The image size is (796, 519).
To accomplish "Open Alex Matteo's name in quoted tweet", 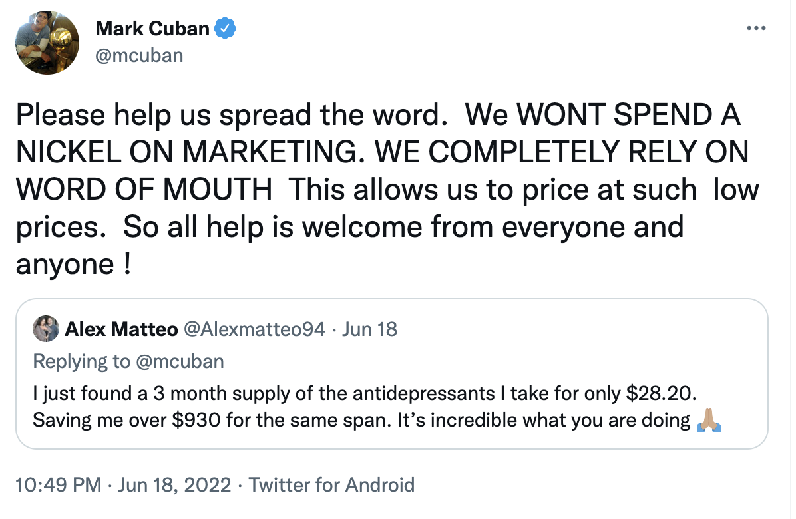I will tap(121, 329).
